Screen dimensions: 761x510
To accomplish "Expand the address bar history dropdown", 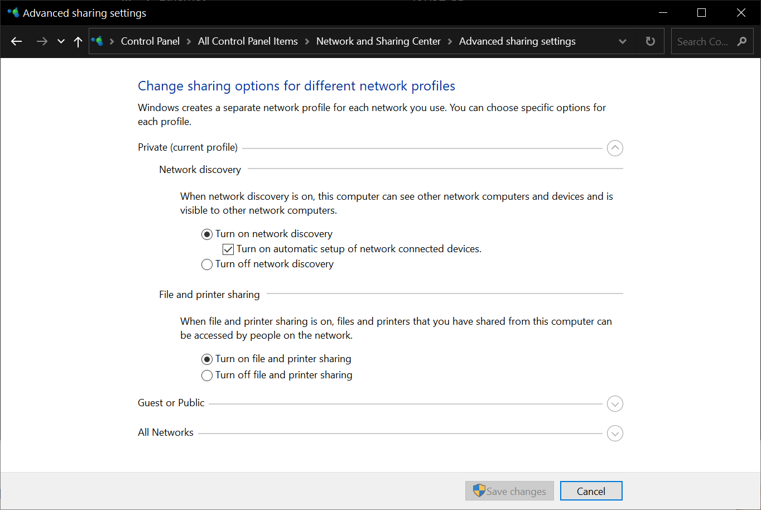I will point(623,41).
